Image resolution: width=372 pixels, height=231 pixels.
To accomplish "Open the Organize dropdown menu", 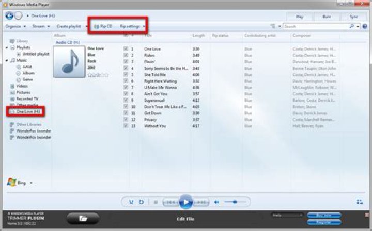I will [16, 26].
